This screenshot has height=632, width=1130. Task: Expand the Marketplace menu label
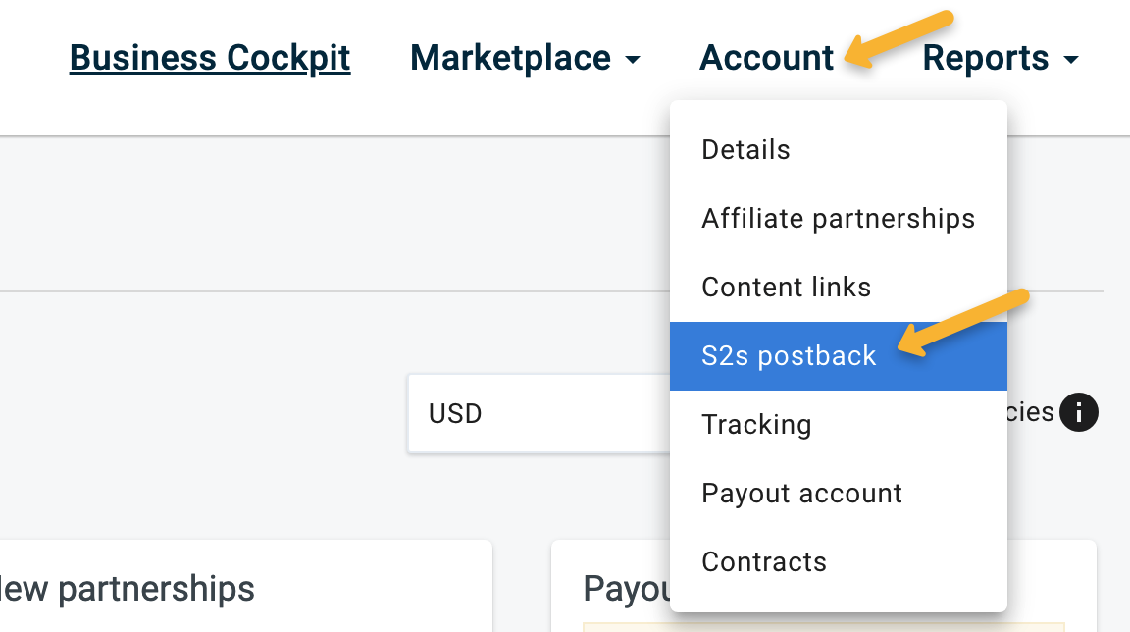pos(510,58)
